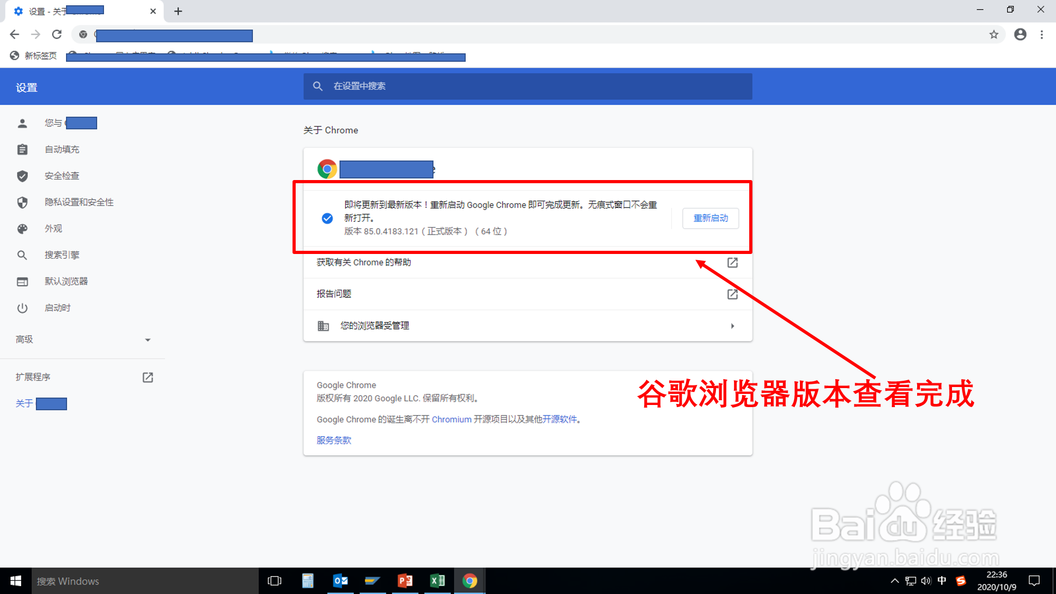This screenshot has height=594, width=1056.
Task: Open Excel from the taskbar
Action: [x=437, y=581]
